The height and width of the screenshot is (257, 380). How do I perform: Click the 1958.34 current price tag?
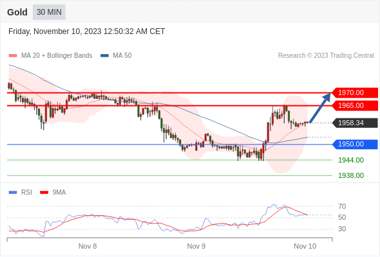[355, 123]
